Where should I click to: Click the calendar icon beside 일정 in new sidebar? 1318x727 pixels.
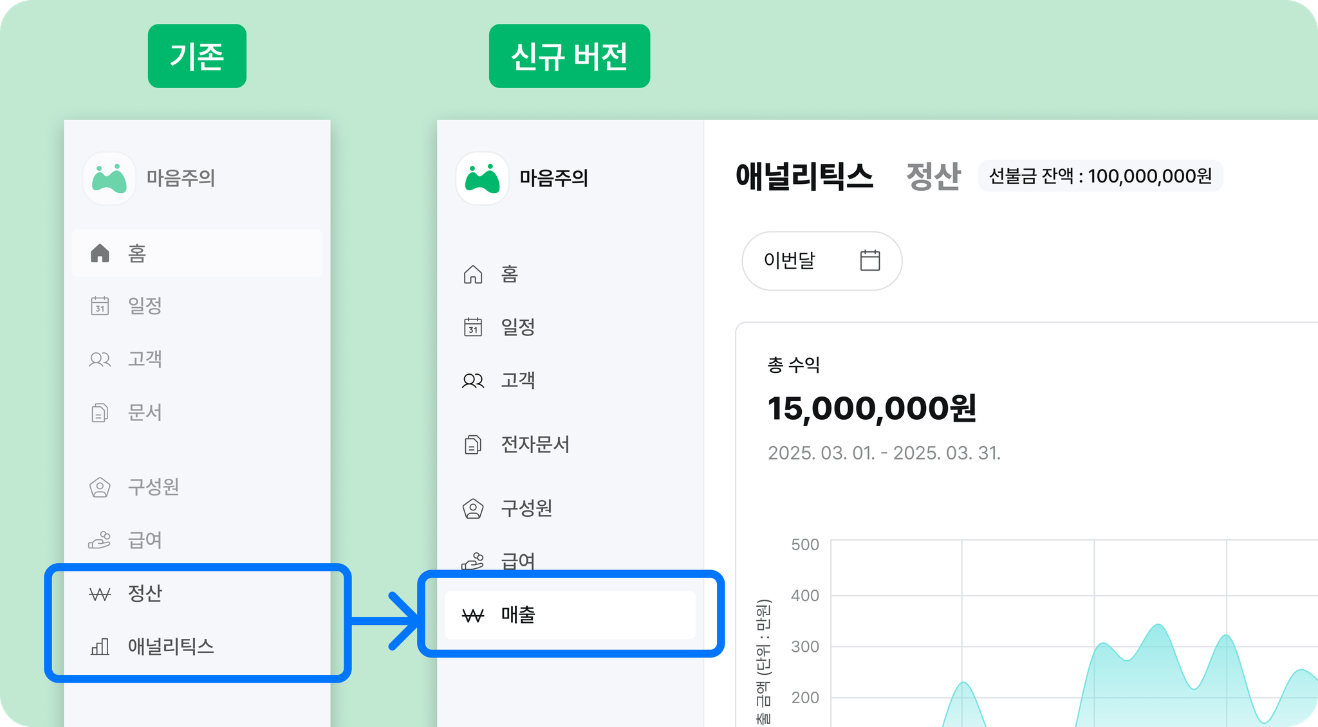click(473, 327)
